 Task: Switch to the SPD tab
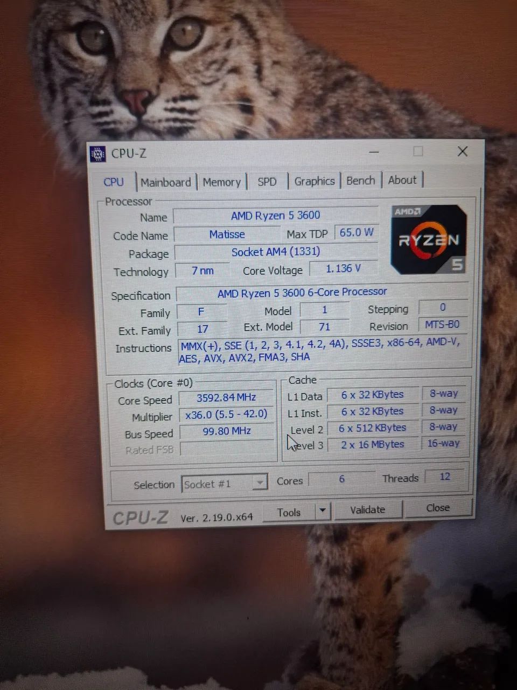267,182
